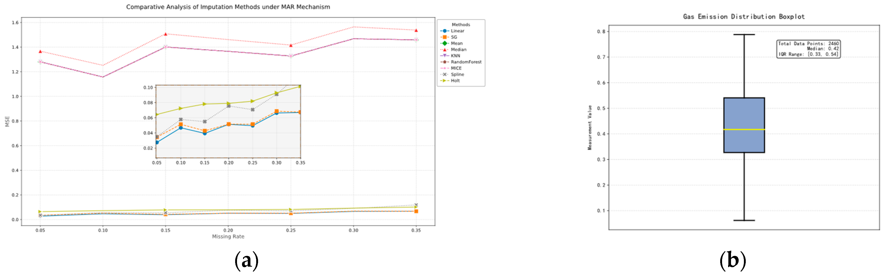Image resolution: width=884 pixels, height=279 pixels.
Task: Select the "Linear" legend entry
Action: [x=452, y=31]
